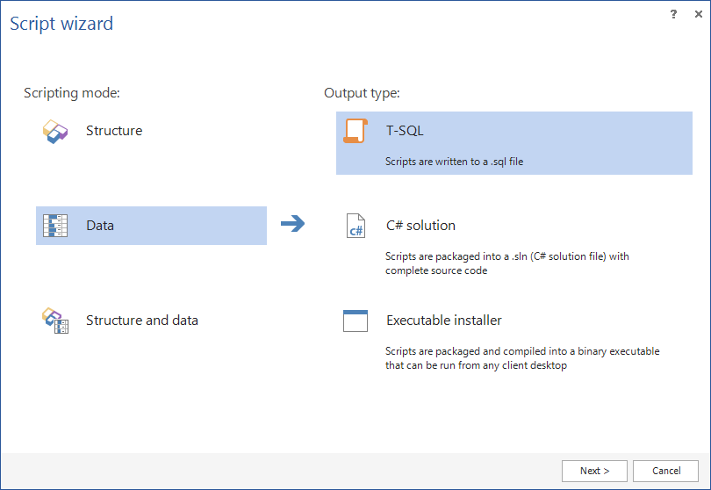
Task: Click the binary executable description text
Action: (521, 358)
